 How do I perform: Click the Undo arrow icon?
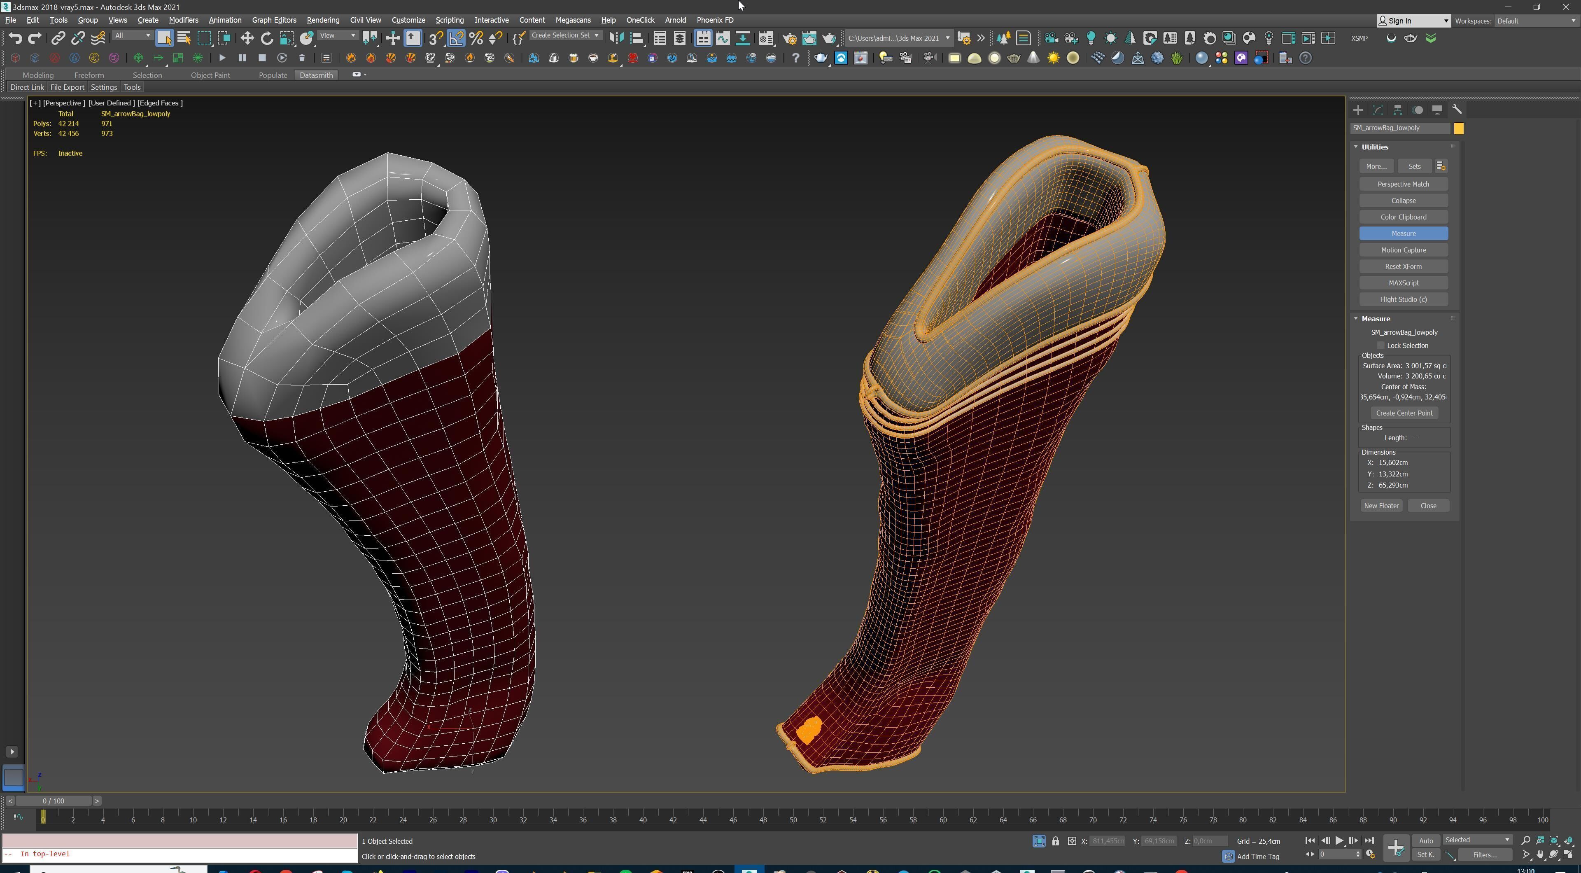15,38
